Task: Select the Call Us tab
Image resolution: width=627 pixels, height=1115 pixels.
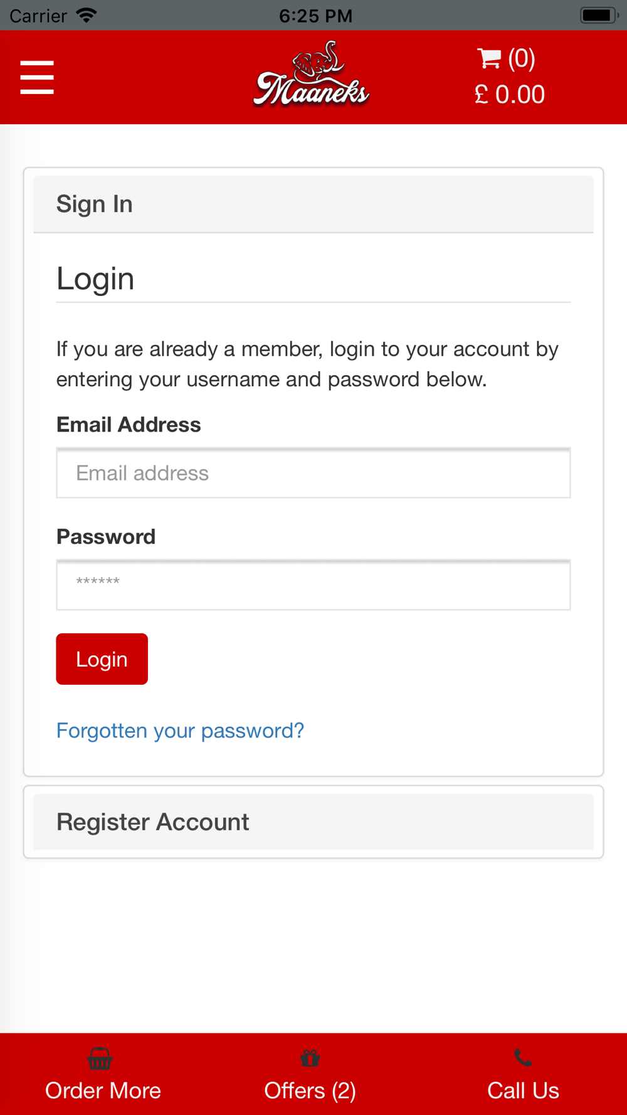Action: [x=523, y=1091]
